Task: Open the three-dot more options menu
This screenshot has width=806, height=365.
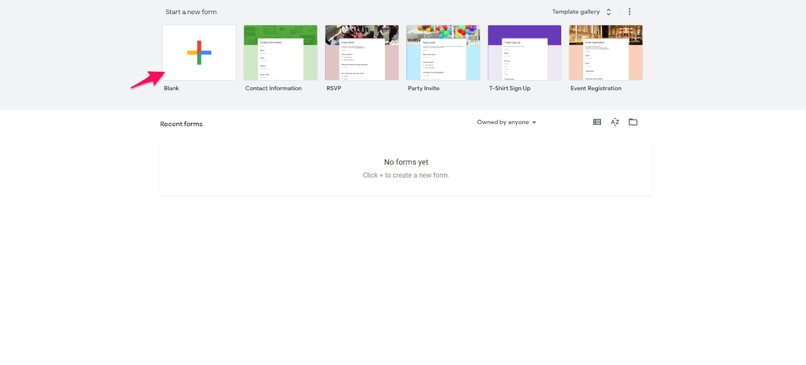Action: (629, 12)
